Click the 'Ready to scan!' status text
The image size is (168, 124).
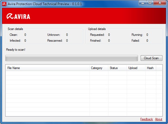[x=16, y=50]
